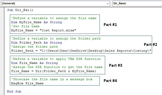Viewport: 162px width, 95px height.
Task: Click comment 'Define a variable to assign the file name'
Action: coord(54,18)
